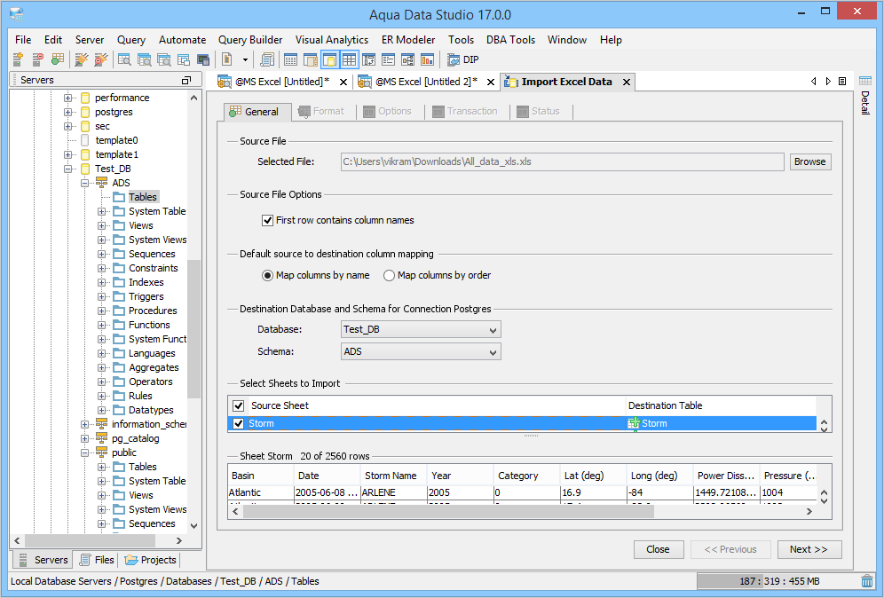Click the Connect plug toolbar icon
Image resolution: width=884 pixels, height=598 pixels.
(x=81, y=59)
